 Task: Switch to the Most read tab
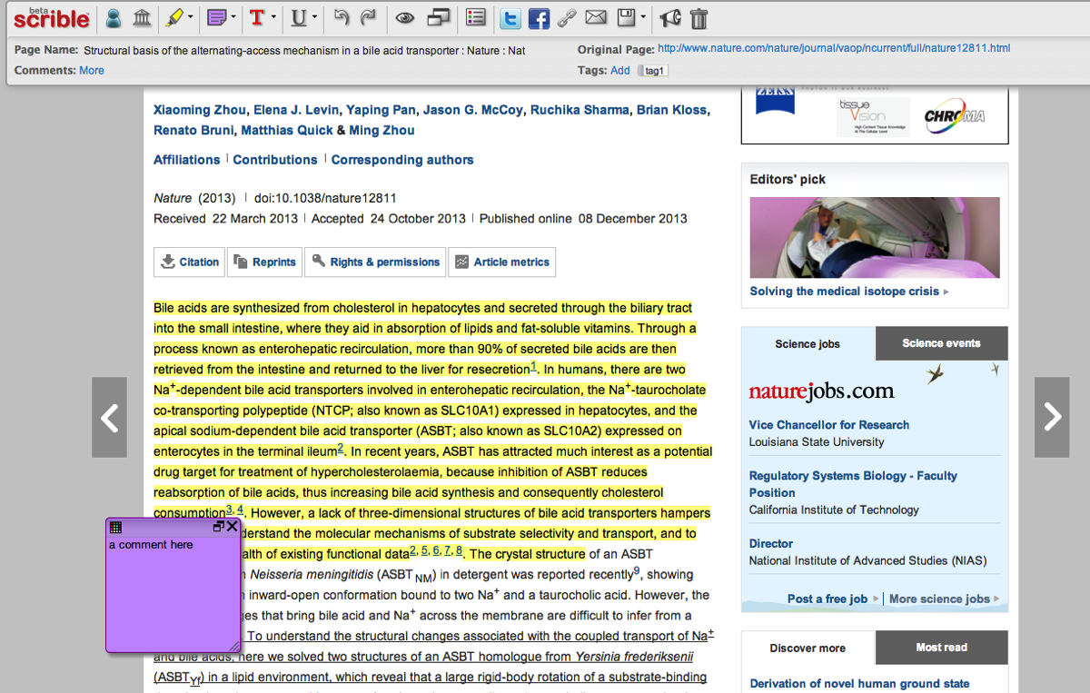[x=941, y=648]
